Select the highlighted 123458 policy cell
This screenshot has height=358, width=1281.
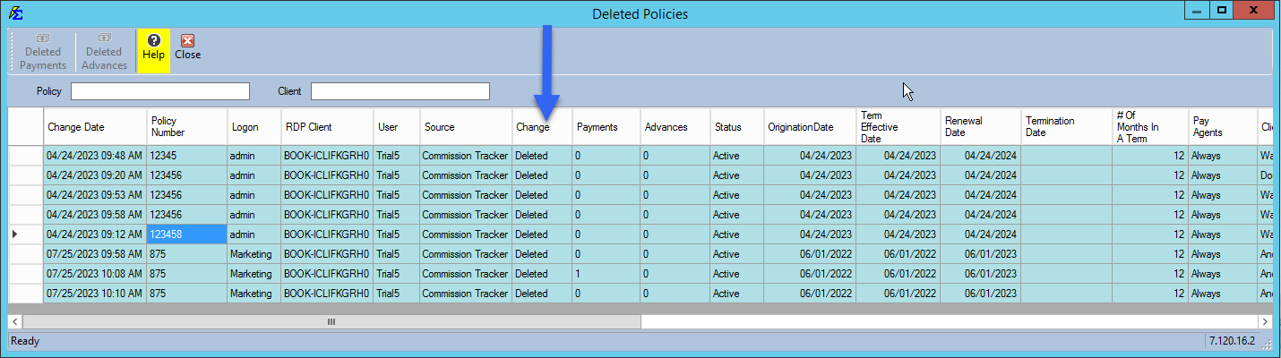tap(186, 234)
